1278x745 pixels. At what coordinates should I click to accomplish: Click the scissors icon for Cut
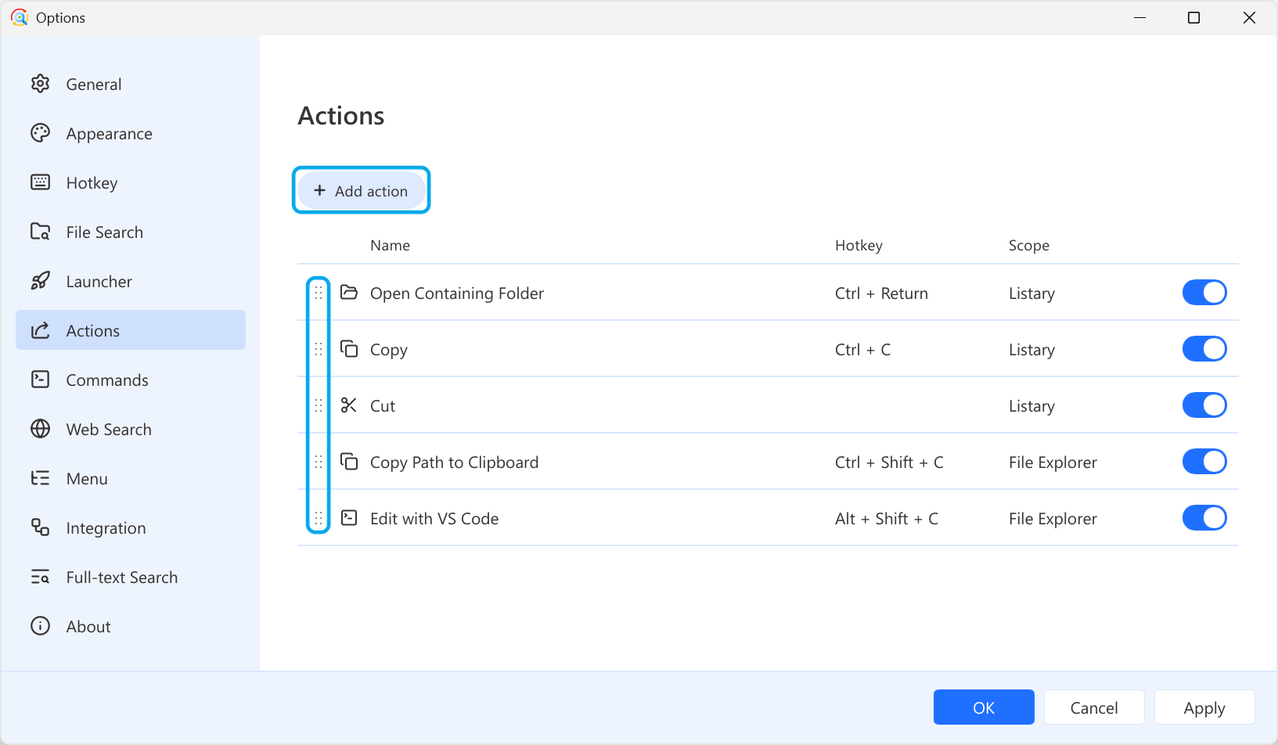coord(349,405)
